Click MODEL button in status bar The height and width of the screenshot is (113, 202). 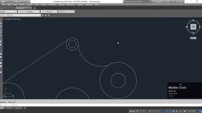(x=132, y=111)
